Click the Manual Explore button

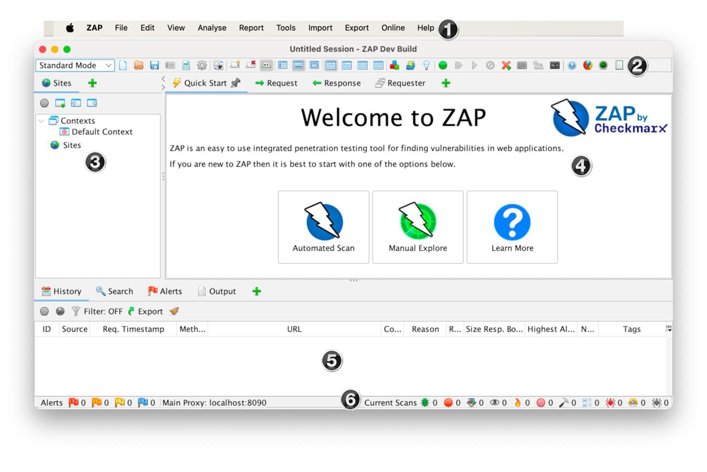[x=418, y=227]
